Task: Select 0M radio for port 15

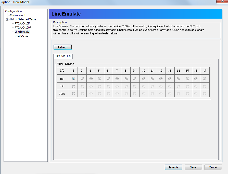Action: tap(187, 79)
